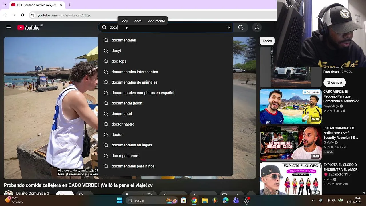Select the 'doc tops meme' suggestion
The image size is (366, 206).
click(165, 156)
